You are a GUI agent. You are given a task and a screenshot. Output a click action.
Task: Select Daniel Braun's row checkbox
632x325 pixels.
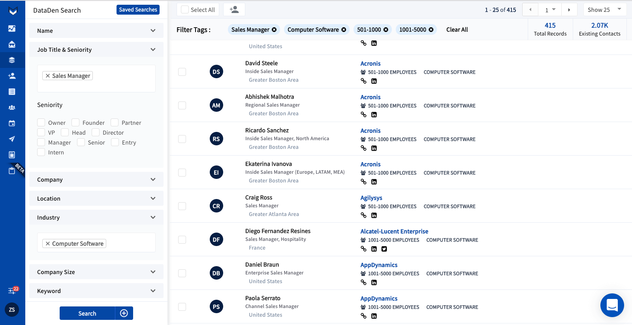[182, 273]
